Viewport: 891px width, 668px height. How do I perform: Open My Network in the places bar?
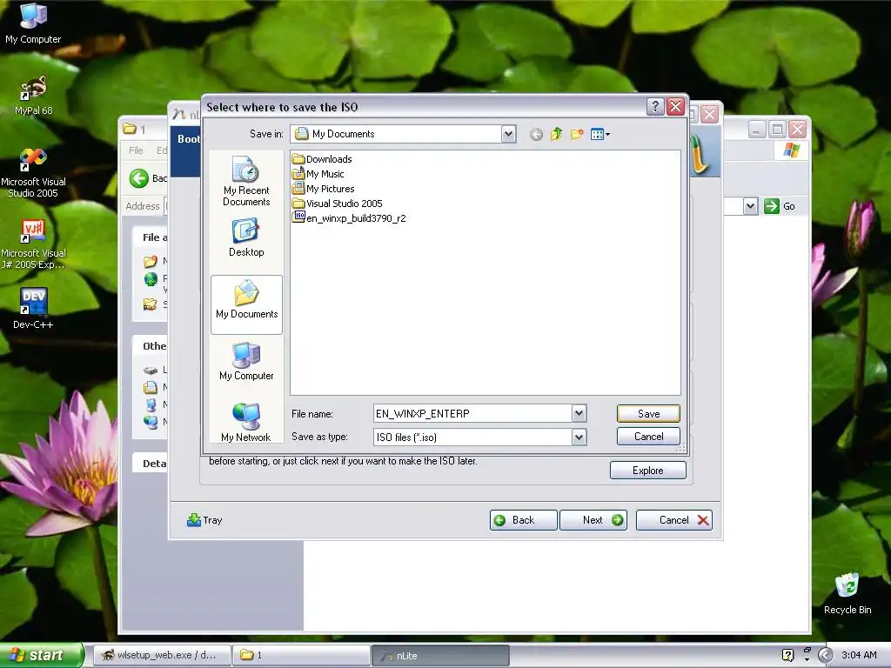click(x=246, y=422)
